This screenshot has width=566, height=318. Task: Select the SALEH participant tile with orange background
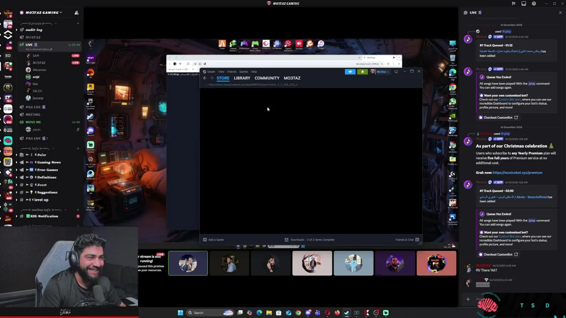[436, 263]
